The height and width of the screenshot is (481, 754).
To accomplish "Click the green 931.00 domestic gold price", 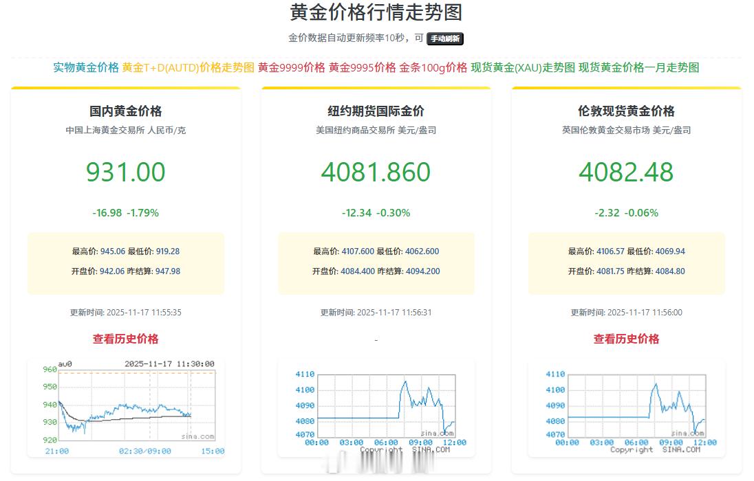I will [x=126, y=173].
